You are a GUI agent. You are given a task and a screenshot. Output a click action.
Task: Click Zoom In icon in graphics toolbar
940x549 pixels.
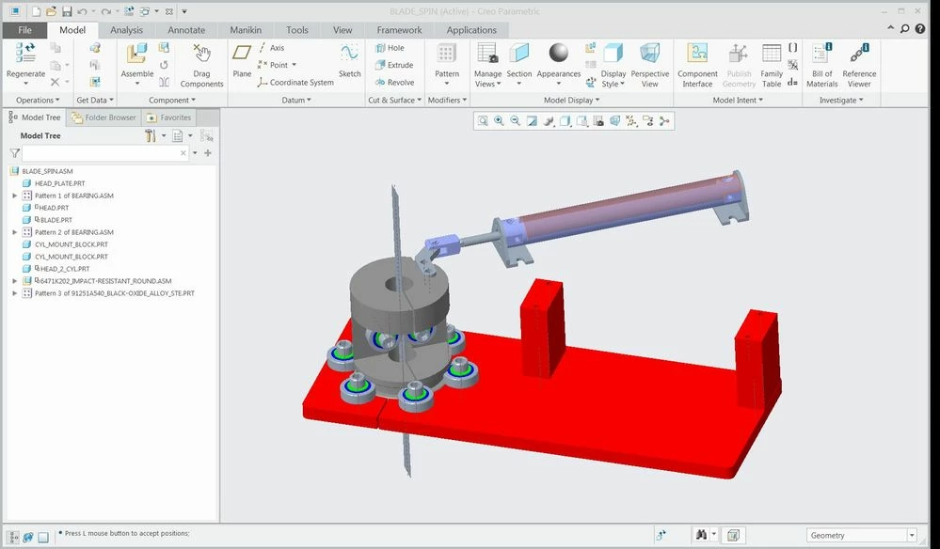point(499,121)
